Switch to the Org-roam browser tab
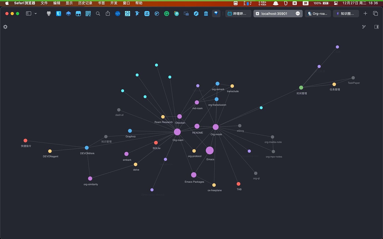The image size is (383, 239). (x=318, y=13)
